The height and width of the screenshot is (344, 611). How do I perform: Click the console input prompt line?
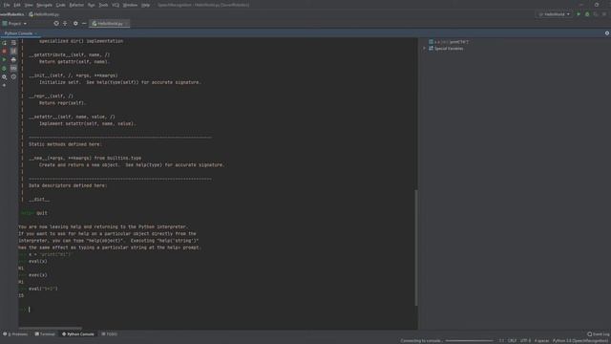pos(218,310)
